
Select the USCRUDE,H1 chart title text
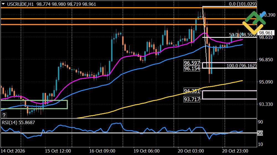[20, 4]
